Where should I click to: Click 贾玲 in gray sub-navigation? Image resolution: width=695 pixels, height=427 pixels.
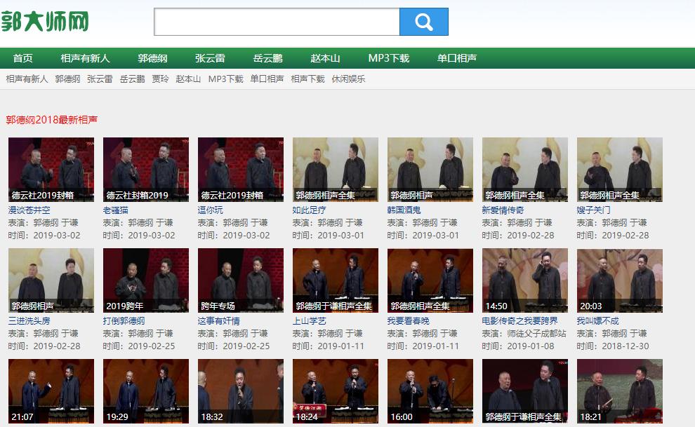(161, 79)
